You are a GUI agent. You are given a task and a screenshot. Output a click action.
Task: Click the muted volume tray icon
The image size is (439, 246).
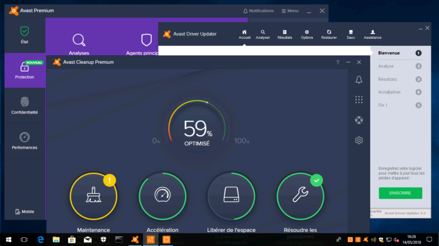397,240
